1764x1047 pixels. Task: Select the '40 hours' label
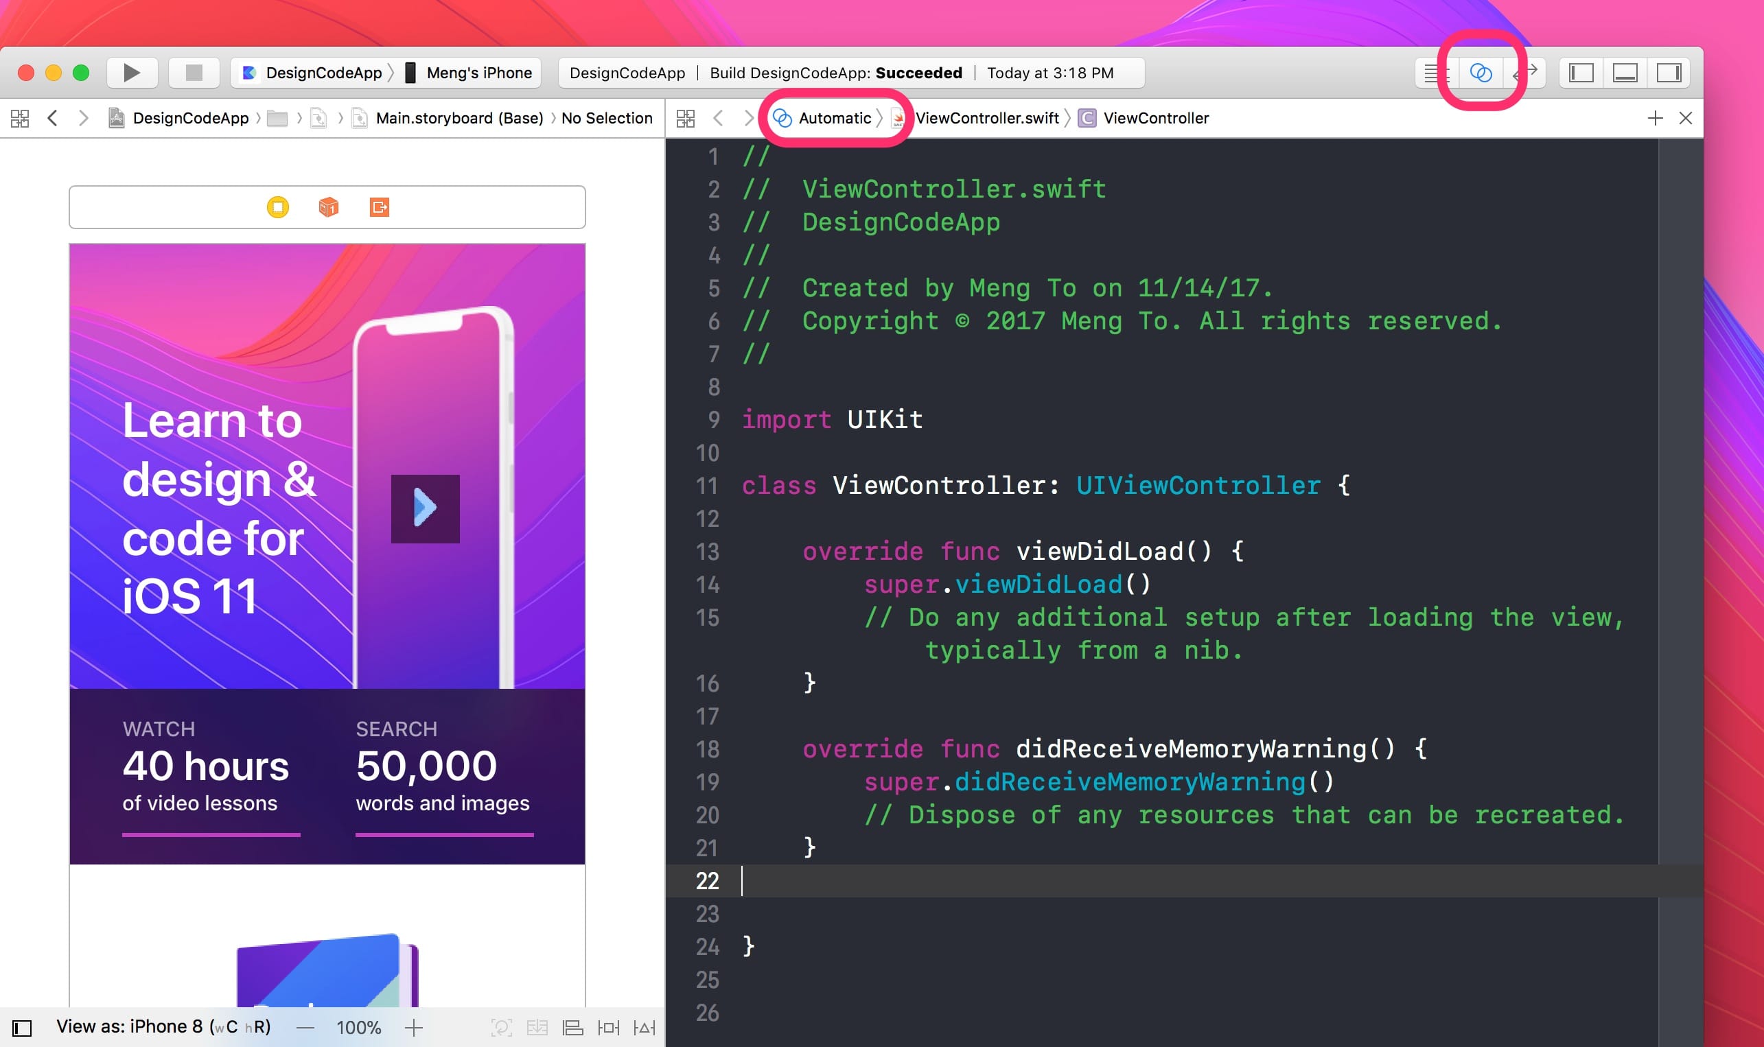pos(206,766)
